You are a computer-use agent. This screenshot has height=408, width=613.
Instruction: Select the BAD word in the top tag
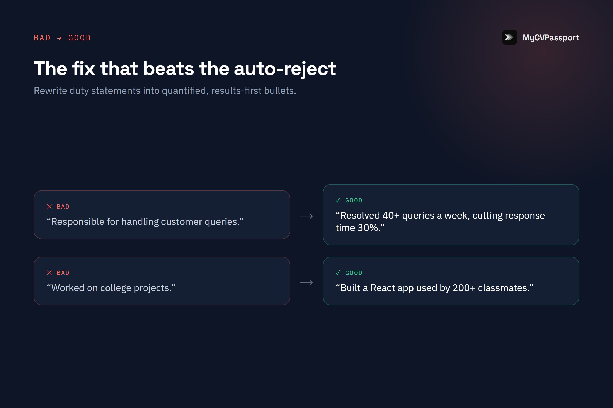click(42, 38)
